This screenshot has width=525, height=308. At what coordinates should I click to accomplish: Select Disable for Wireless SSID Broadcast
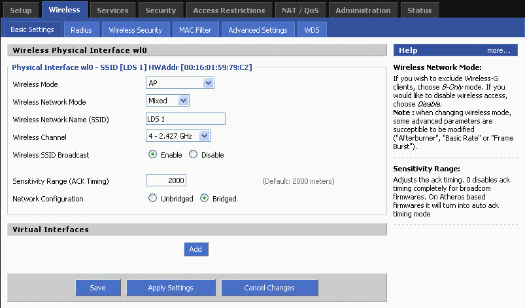[193, 155]
